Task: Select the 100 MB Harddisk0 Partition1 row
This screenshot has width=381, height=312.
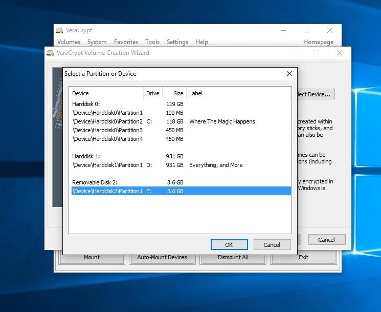Action: coord(107,113)
